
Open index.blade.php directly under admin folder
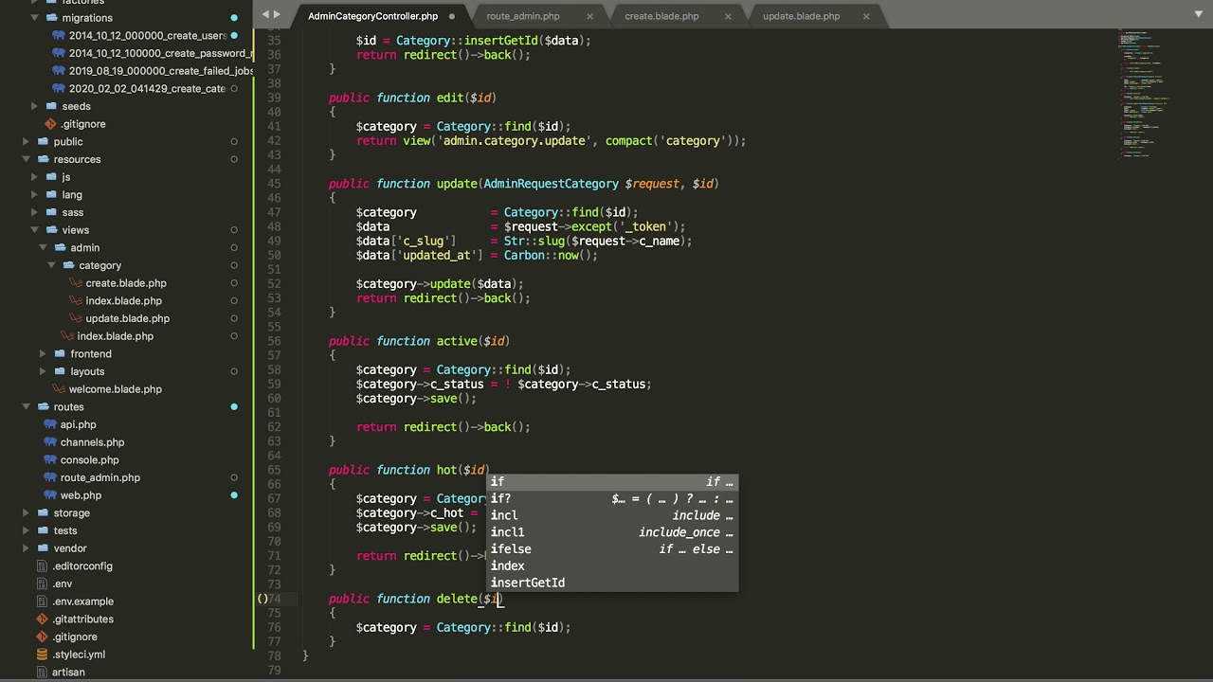(116, 336)
